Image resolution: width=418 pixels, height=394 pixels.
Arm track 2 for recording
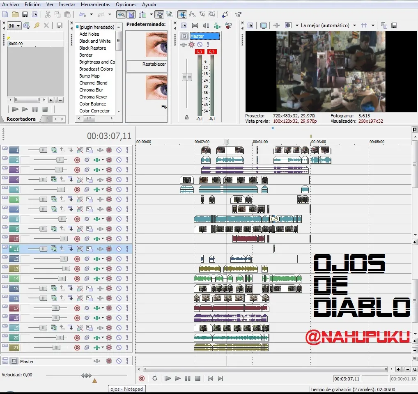77,160
